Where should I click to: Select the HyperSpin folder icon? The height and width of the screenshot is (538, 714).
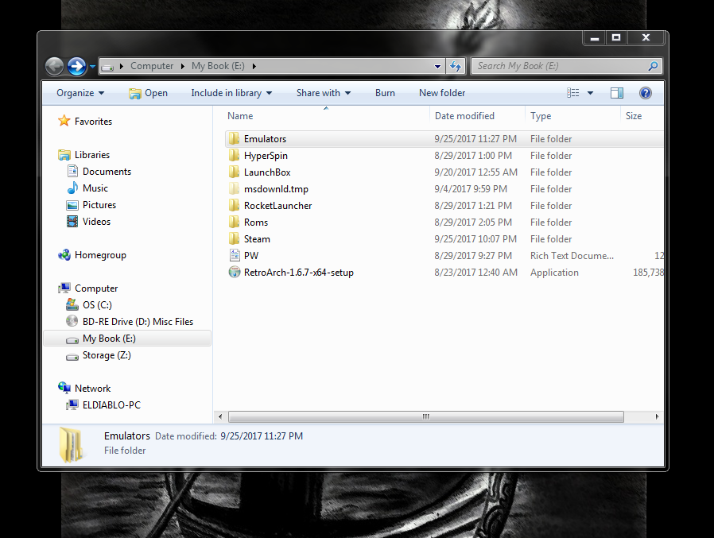234,156
